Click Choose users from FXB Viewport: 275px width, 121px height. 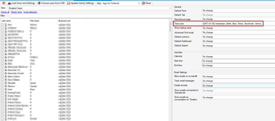click(51, 3)
